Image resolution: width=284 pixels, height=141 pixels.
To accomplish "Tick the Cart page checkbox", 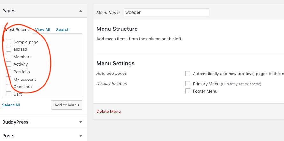I will [x=9, y=94].
